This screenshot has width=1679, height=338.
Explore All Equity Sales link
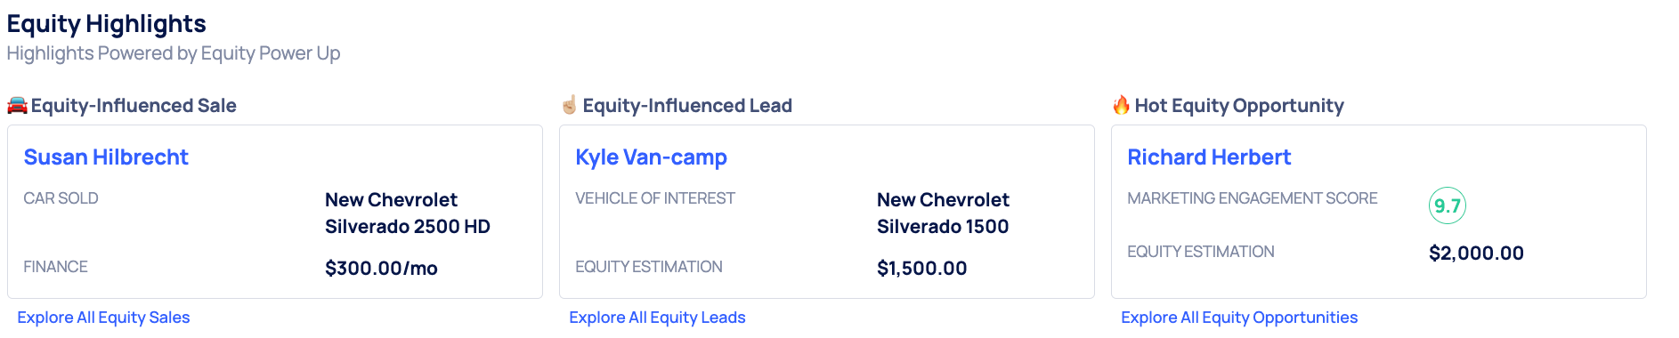pyautogui.click(x=103, y=318)
